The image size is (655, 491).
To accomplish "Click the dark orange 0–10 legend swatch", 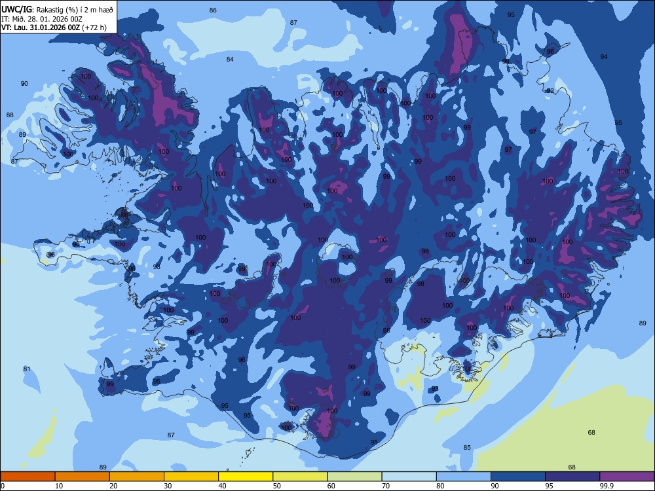I will [x=28, y=477].
